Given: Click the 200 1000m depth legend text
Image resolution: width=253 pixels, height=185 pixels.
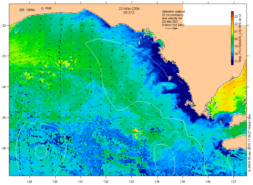Looking at the screenshot, I should 27,10.
